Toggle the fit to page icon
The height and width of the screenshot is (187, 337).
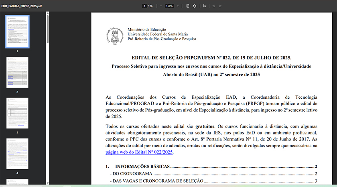(188, 6)
